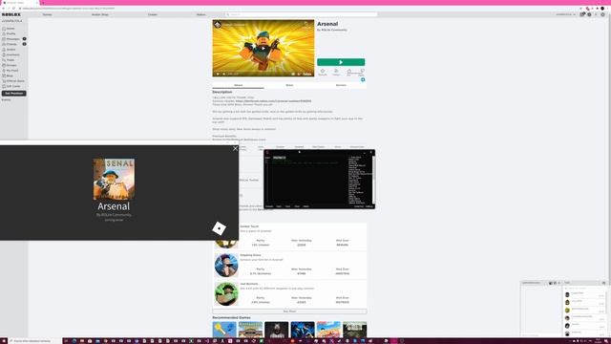Open Gift Cards in the sidebar
This screenshot has height=344, width=611.
click(x=12, y=86)
